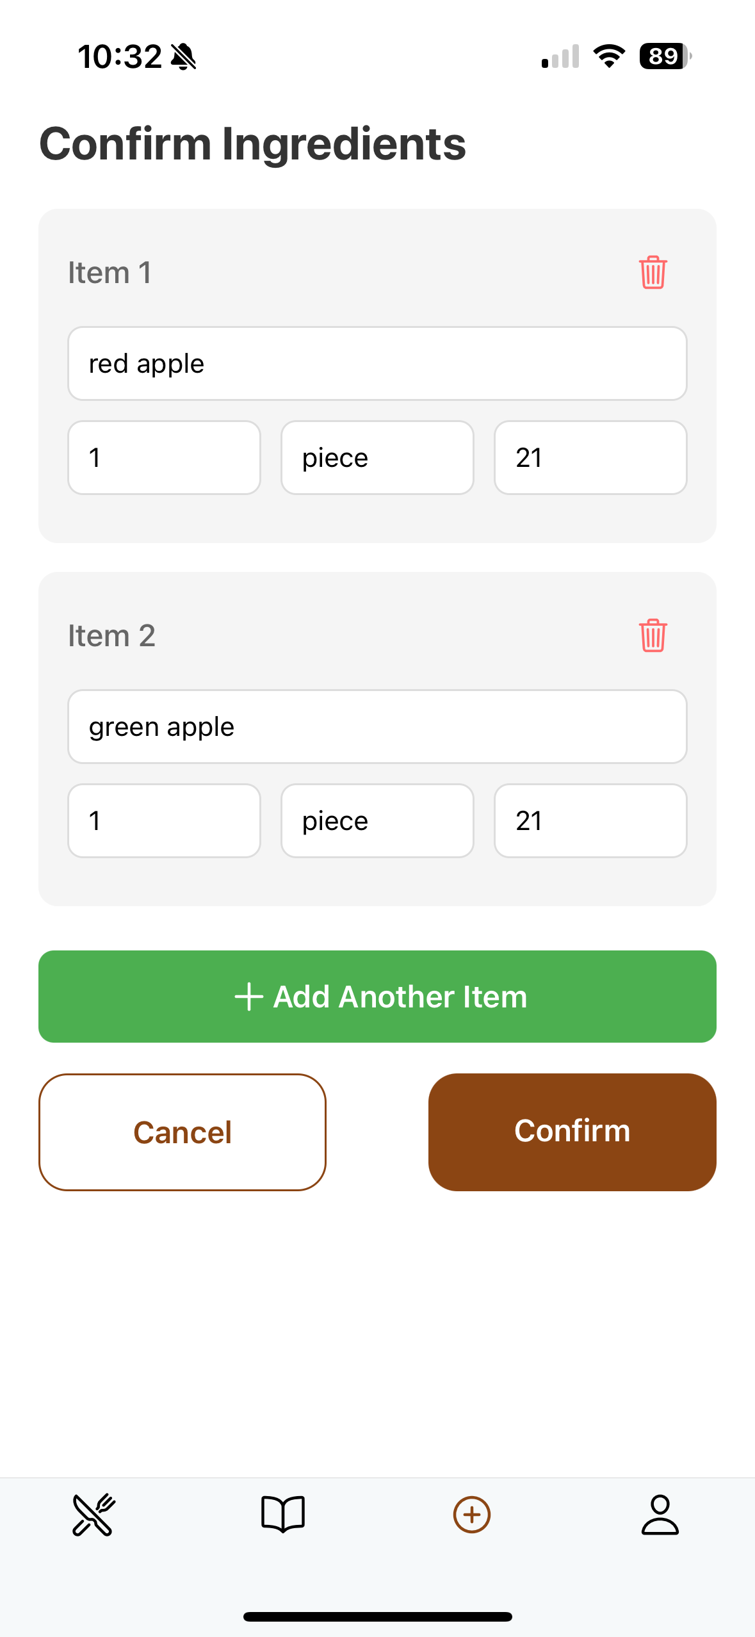The width and height of the screenshot is (755, 1637).
Task: Delete Item 1 with trash icon
Action: tap(653, 272)
